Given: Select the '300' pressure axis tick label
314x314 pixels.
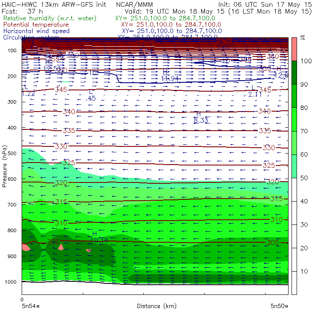Looking at the screenshot, I should coord(12,102).
